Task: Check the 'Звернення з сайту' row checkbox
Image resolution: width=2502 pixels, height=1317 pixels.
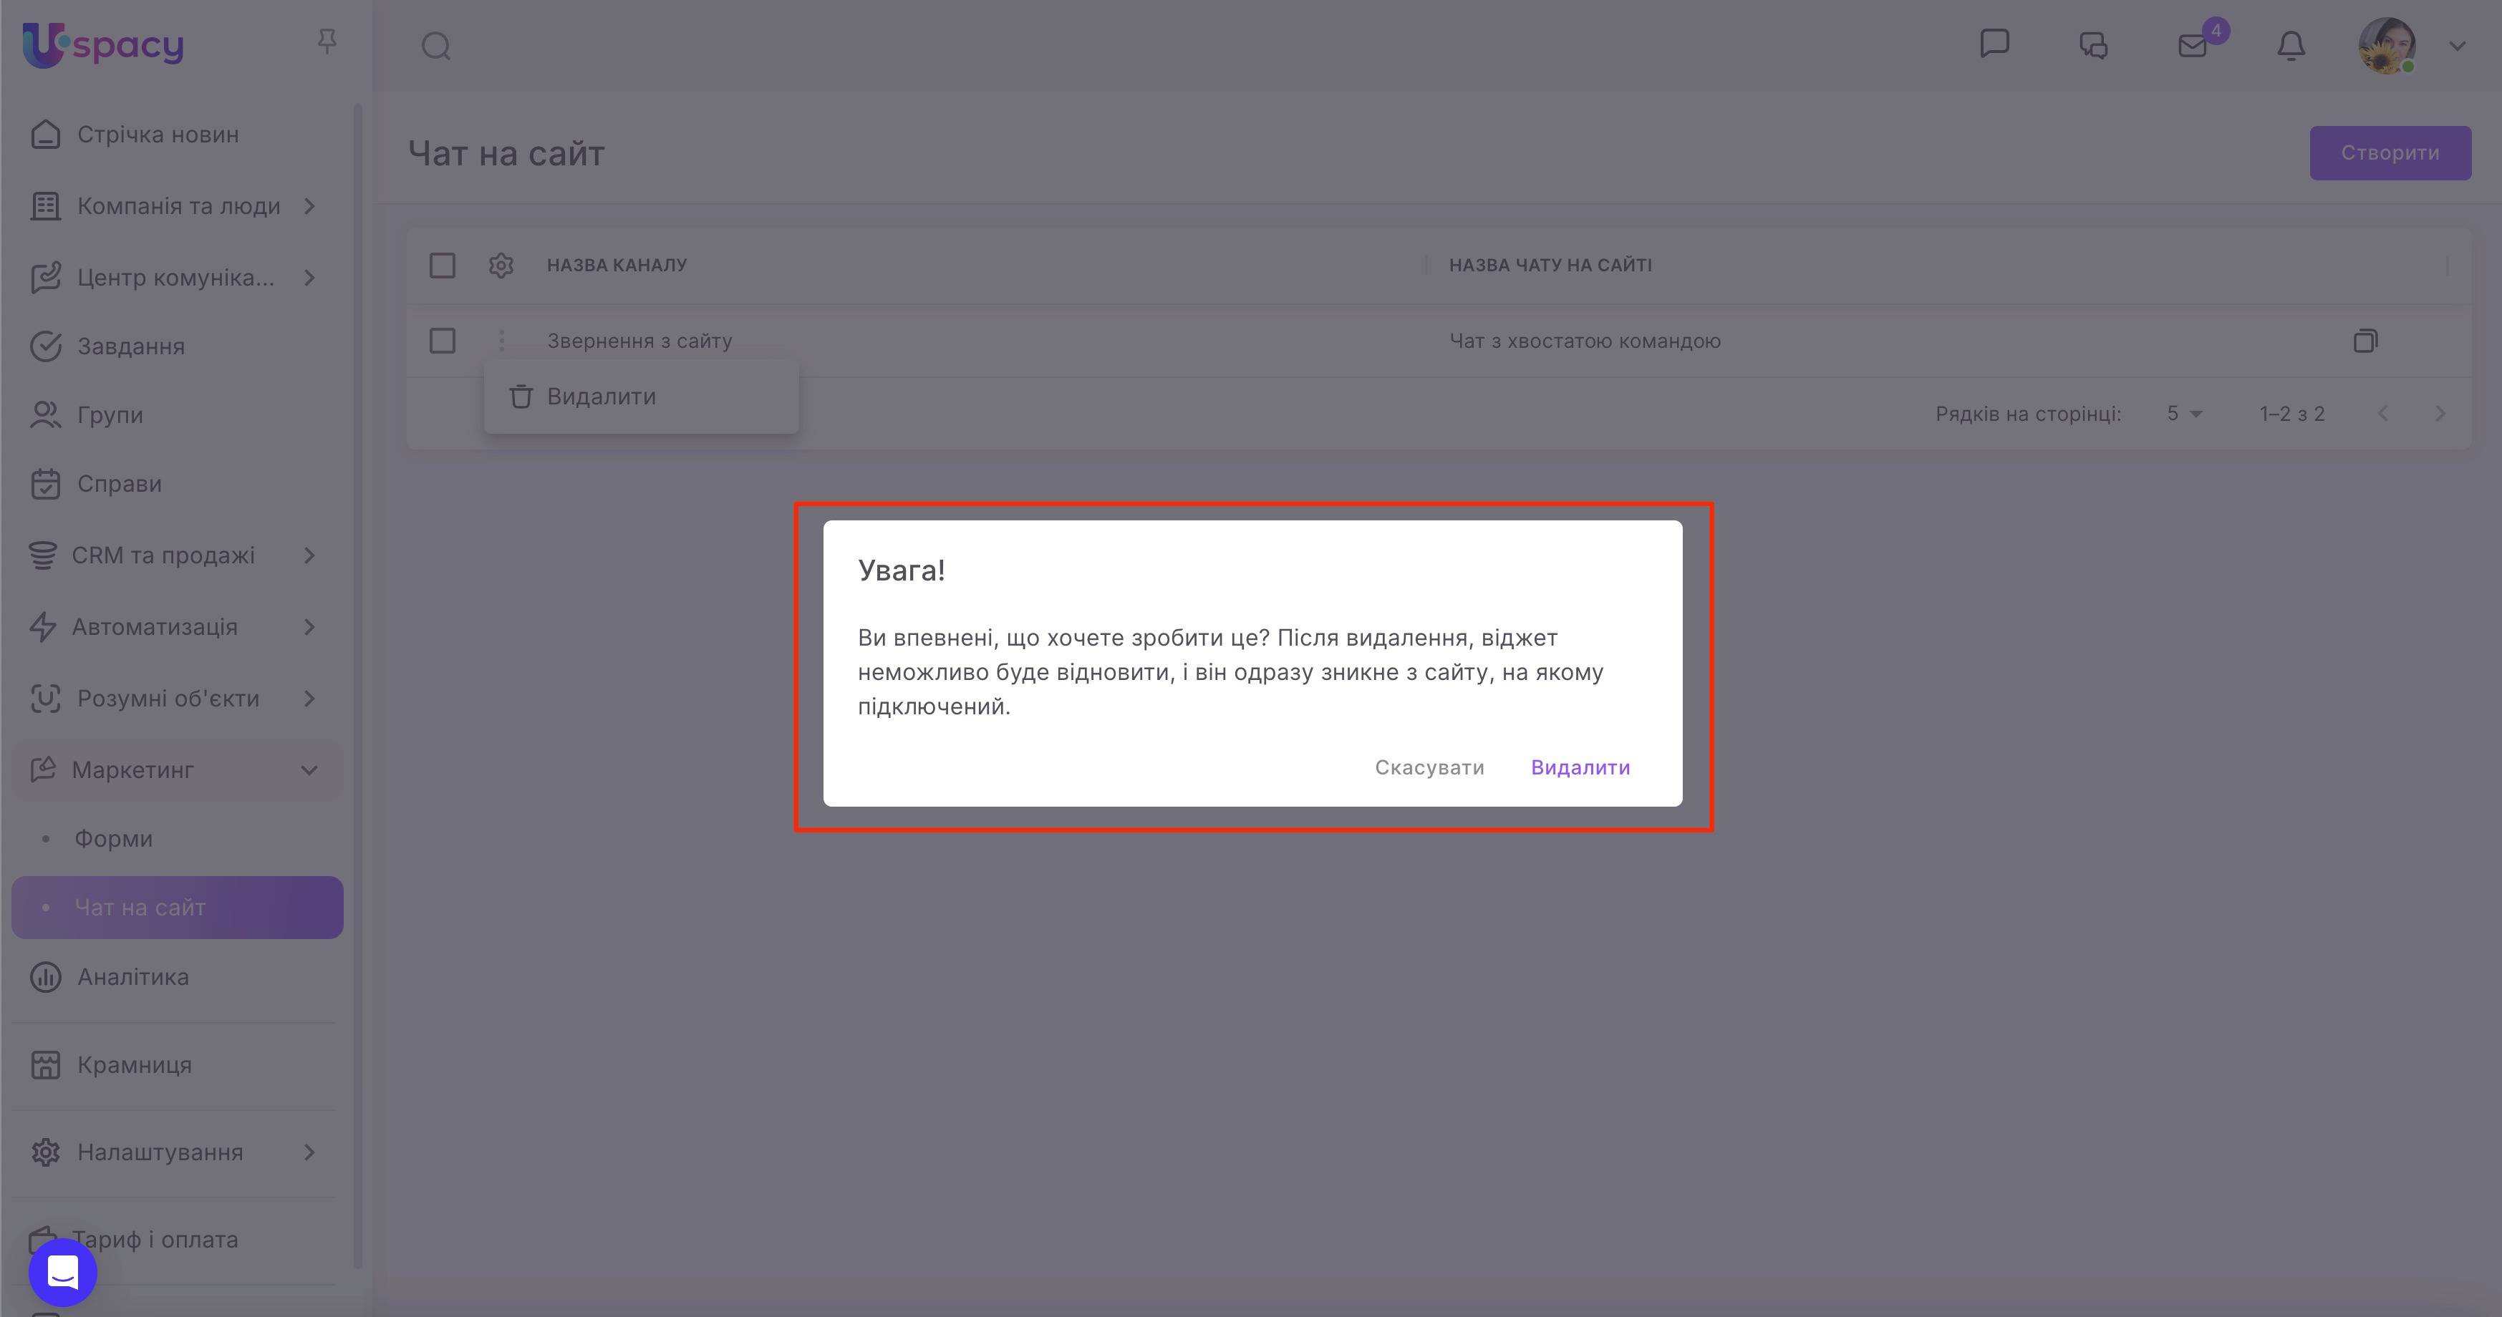Action: (x=442, y=341)
